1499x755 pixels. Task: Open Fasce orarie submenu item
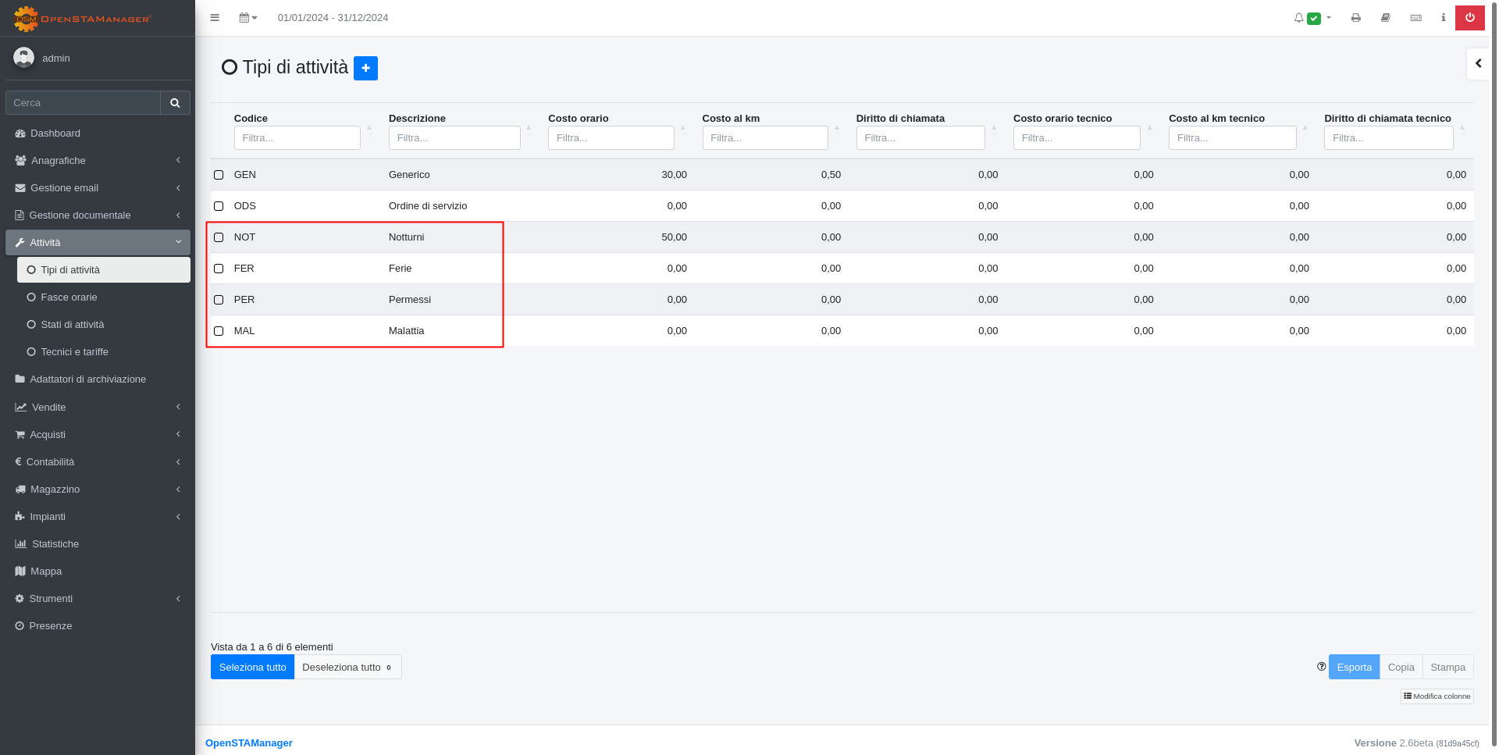tap(69, 297)
